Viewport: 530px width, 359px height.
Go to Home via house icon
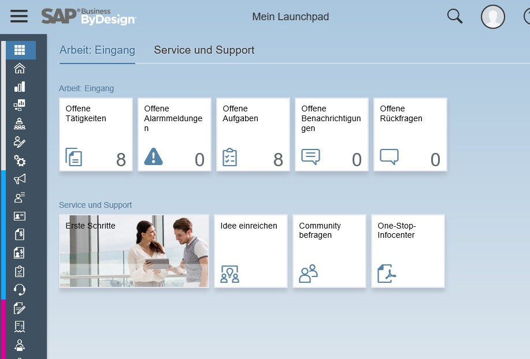pyautogui.click(x=20, y=69)
